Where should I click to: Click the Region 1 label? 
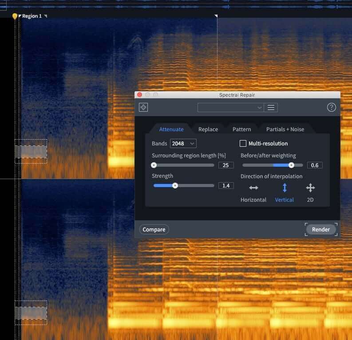click(32, 16)
